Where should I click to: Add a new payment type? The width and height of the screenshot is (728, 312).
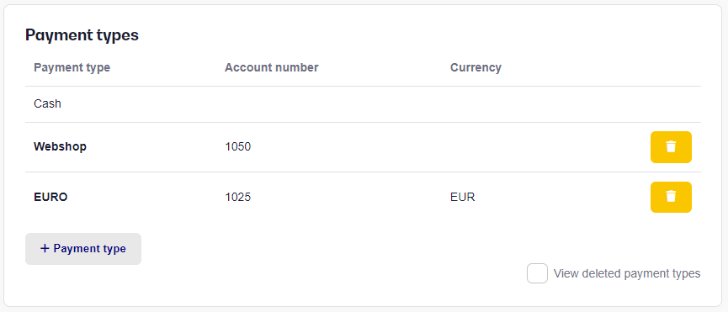click(83, 249)
